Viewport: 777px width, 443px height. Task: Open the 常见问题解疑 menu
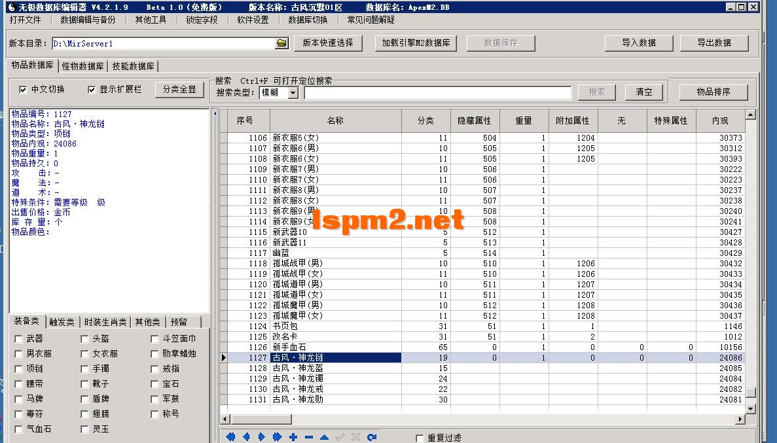[371, 20]
